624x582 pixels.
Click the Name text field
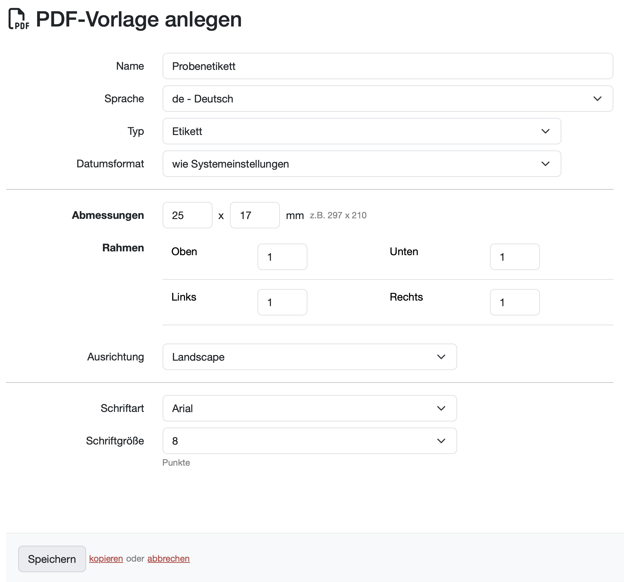[x=387, y=66]
